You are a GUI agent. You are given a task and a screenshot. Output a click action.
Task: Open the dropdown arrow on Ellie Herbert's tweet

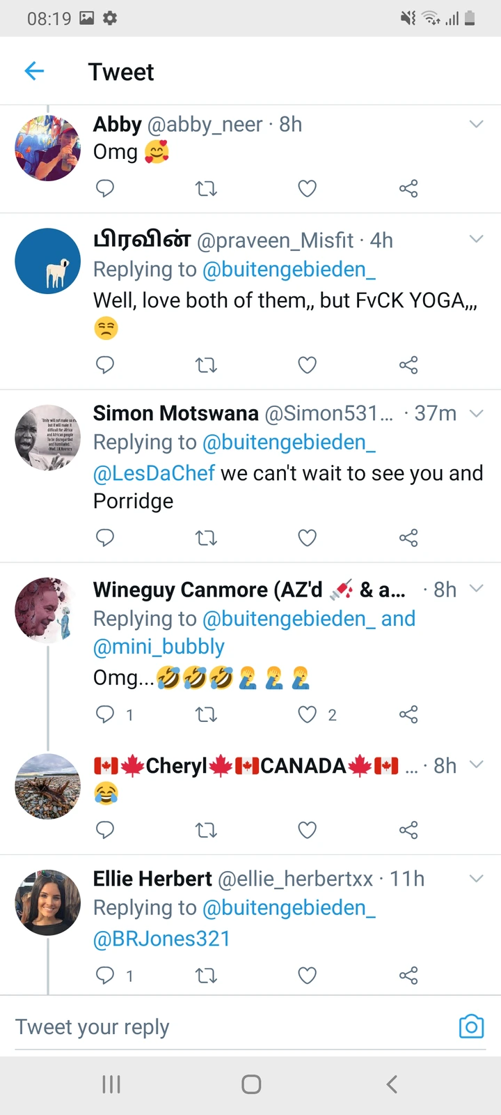point(476,878)
